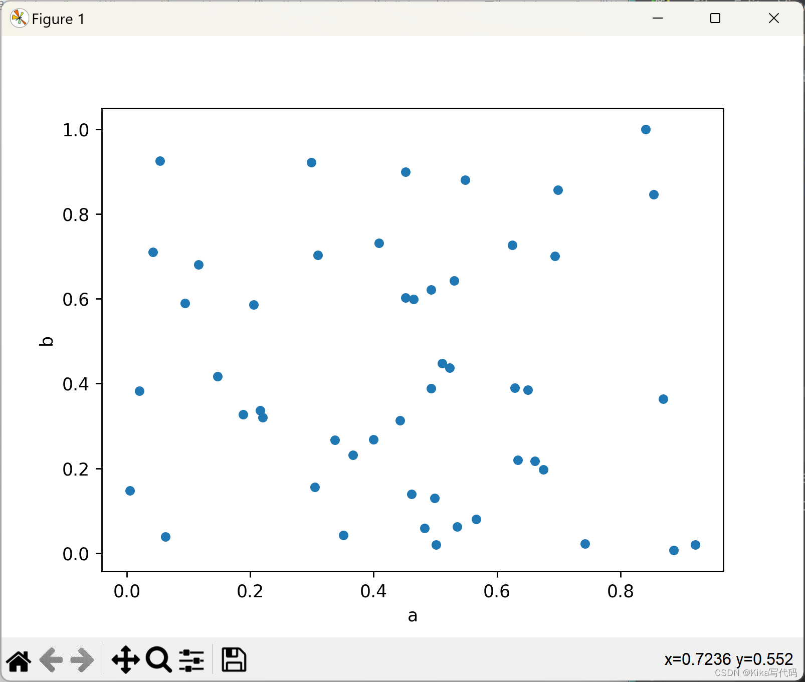Reset the plot with the Home icon
This screenshot has width=805, height=682.
(x=19, y=660)
